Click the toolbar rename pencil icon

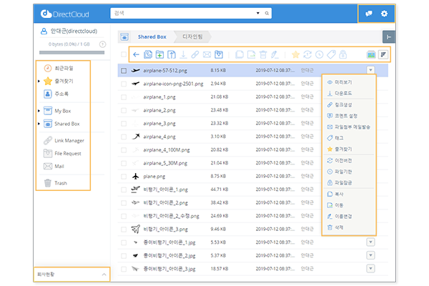click(275, 54)
